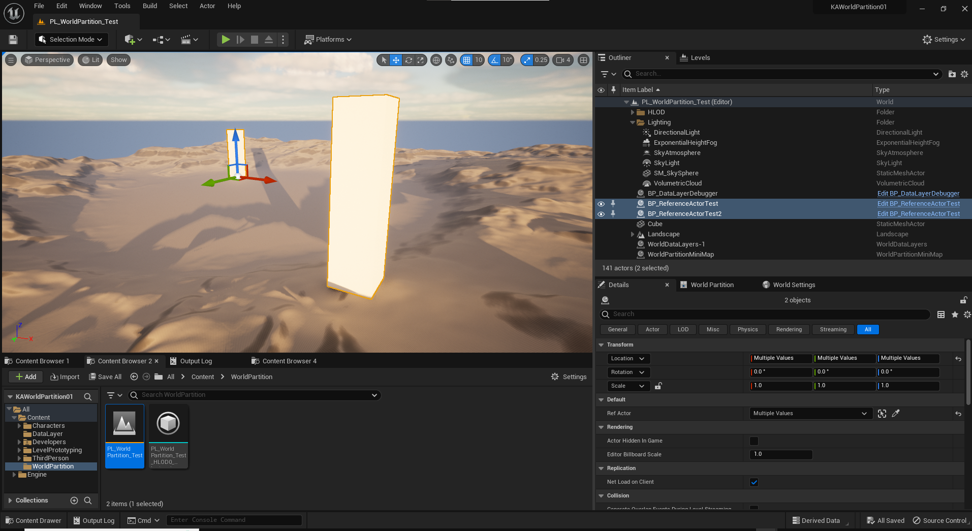Toggle visibility of BP_ReferenceActorTest2
972x531 pixels.
[x=601, y=214]
